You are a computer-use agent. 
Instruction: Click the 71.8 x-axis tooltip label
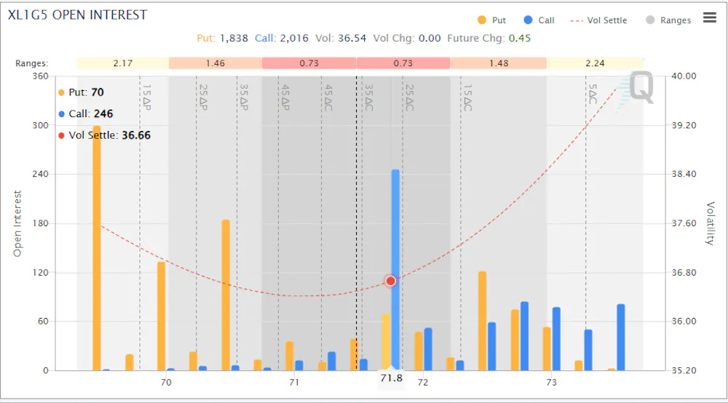pyautogui.click(x=392, y=378)
